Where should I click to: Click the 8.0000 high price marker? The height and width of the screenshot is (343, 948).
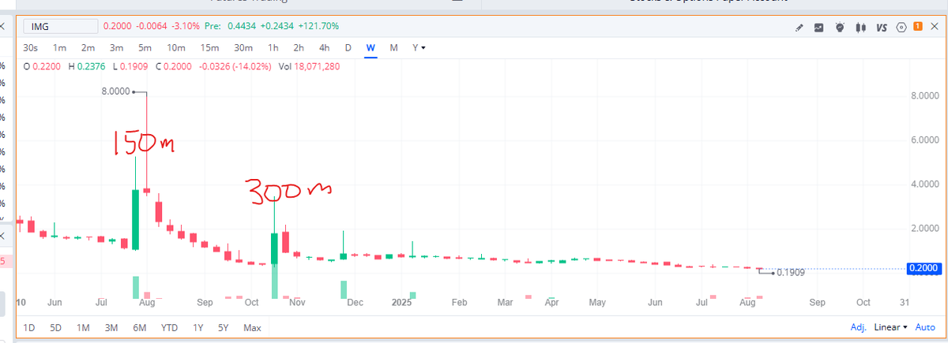(x=116, y=92)
